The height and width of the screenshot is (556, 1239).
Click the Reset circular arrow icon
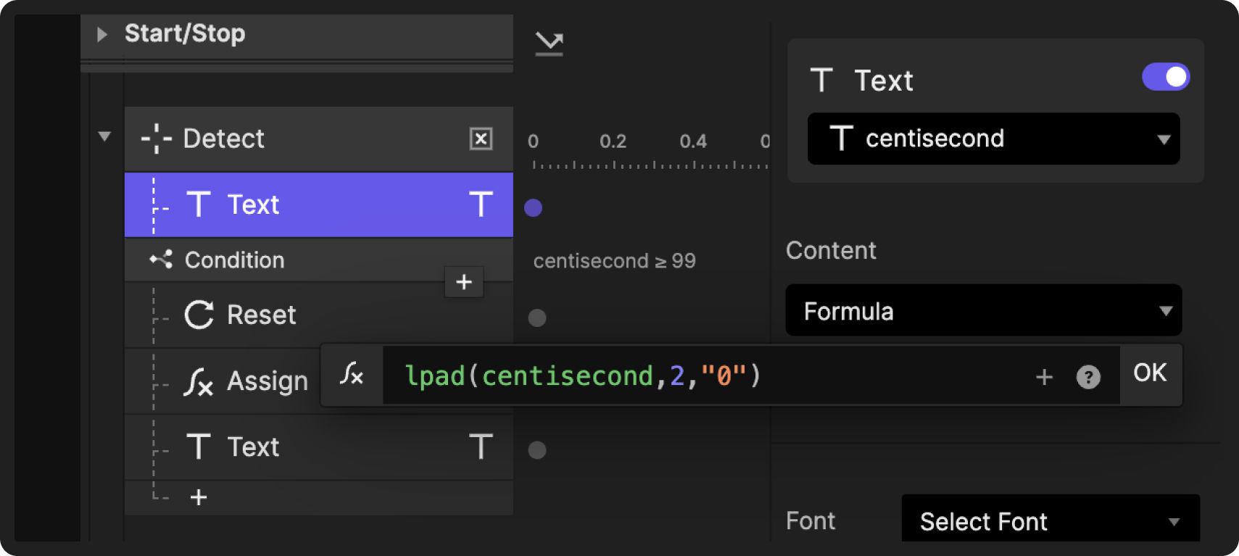point(199,315)
